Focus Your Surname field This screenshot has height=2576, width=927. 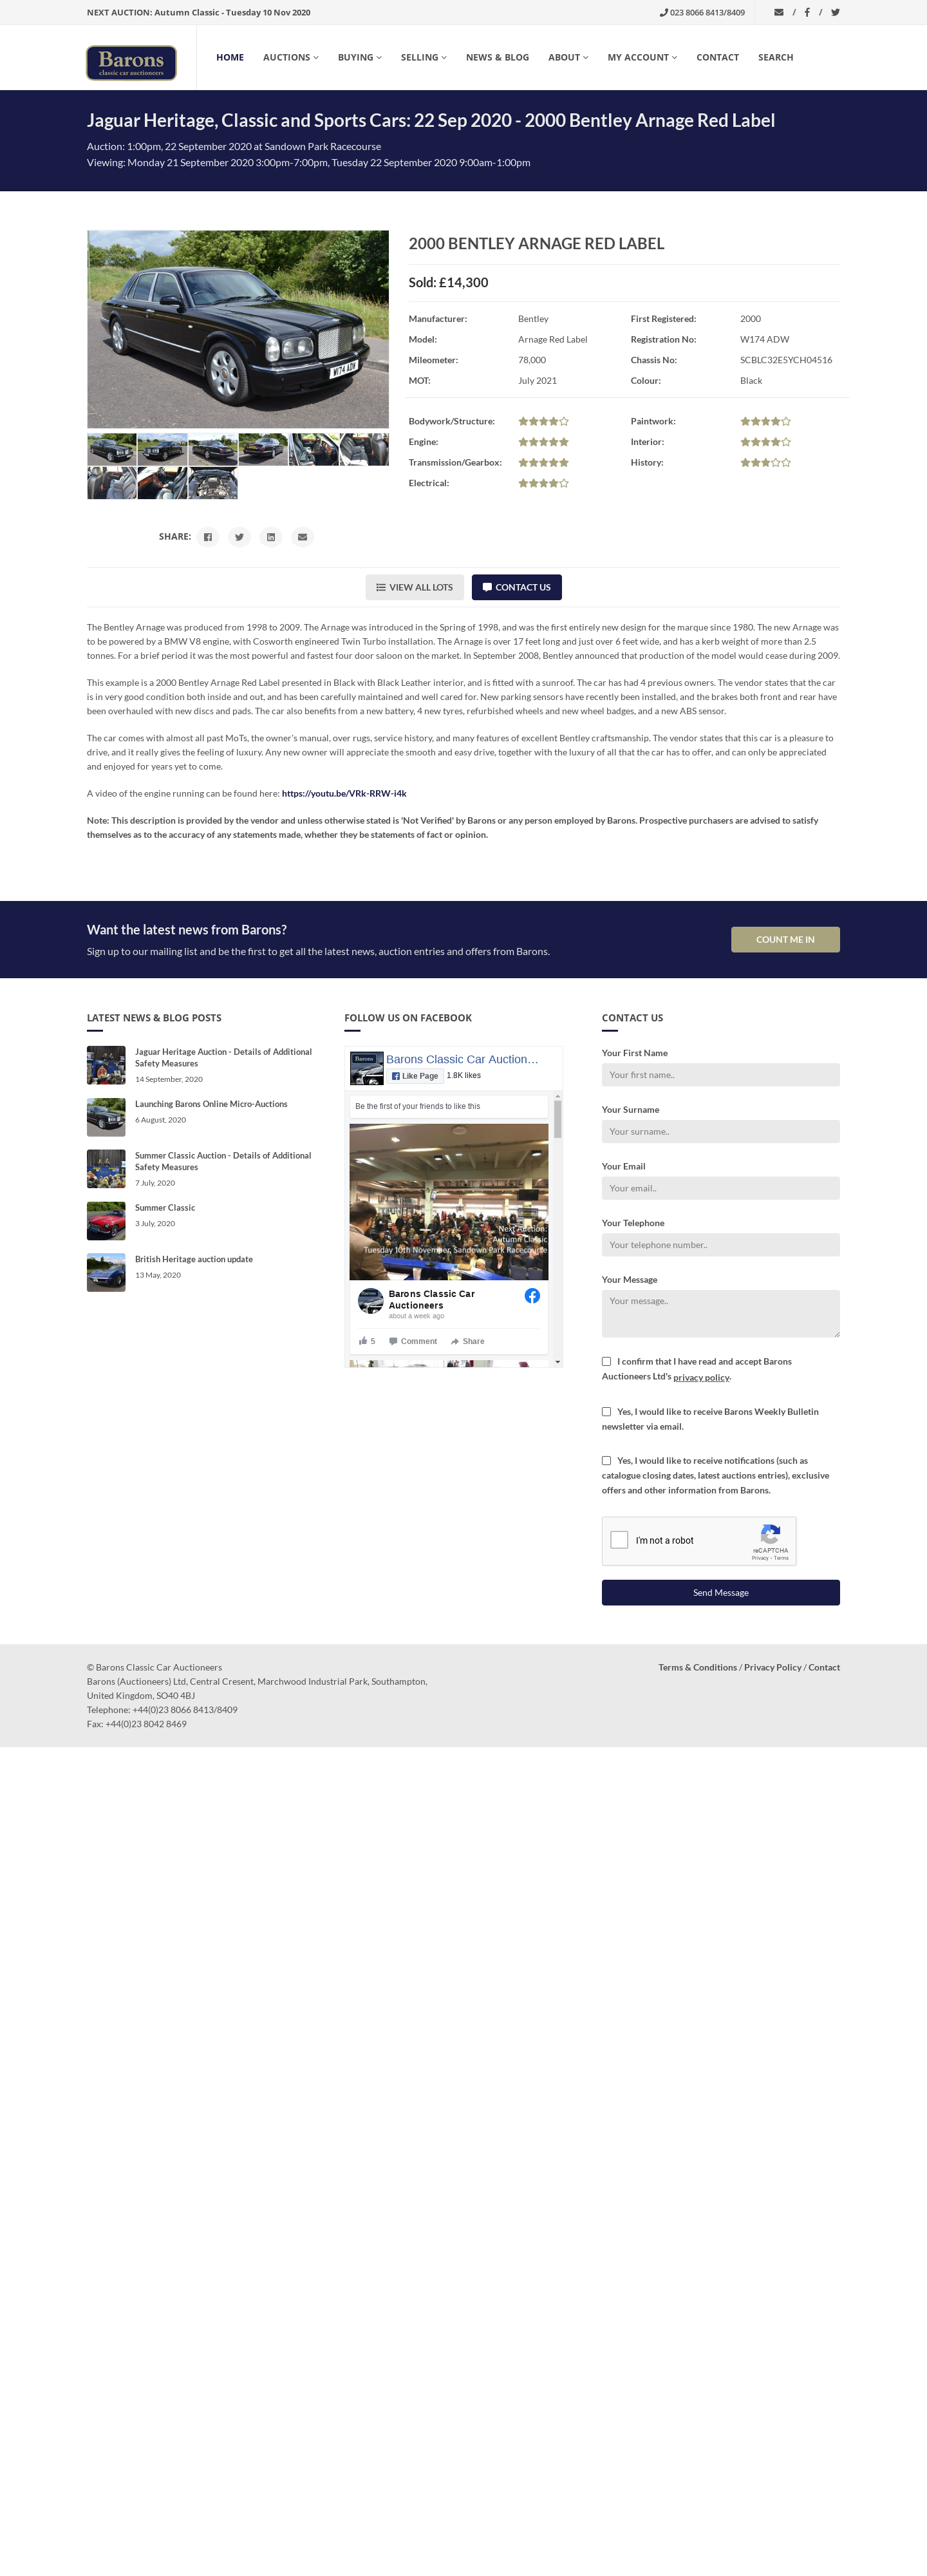(720, 1131)
